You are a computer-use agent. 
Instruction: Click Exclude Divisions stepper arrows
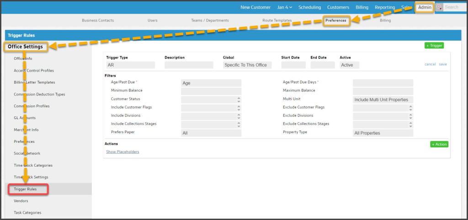(x=410, y=116)
